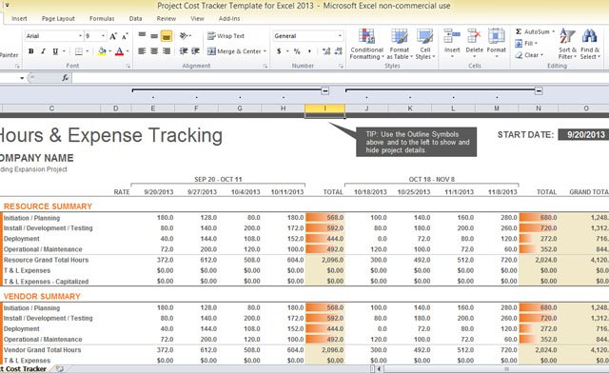Open the font name dropdown (Arial)
The image size is (609, 373).
tap(80, 36)
